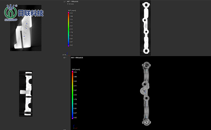211x130 pixels.
Task: Click the 201% zoom level indicator
Action: click(64, 55)
